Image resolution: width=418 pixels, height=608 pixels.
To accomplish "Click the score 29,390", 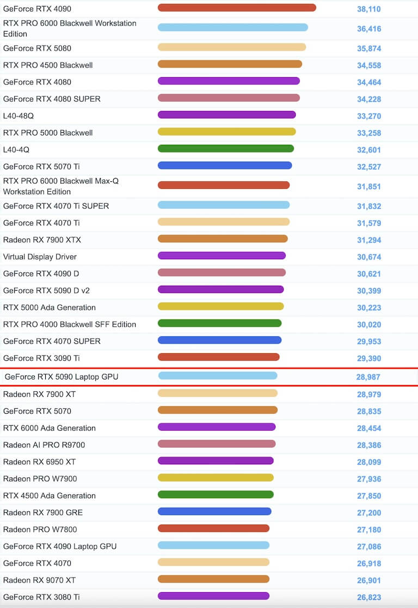I will coord(369,358).
